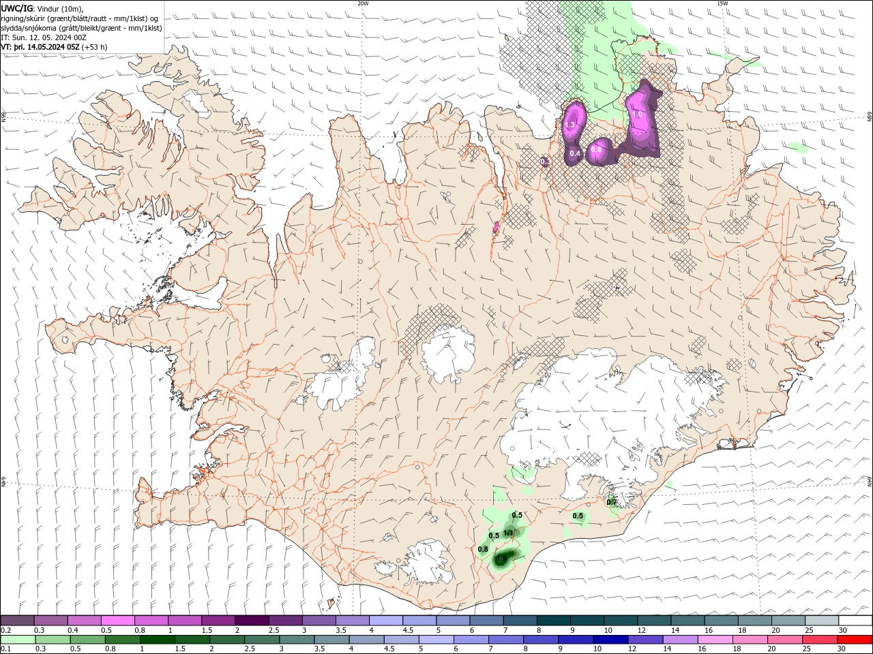Click the darkest gray-purple 0.2 snow legend swatch
Viewport: 873px width, 654px height.
17,621
